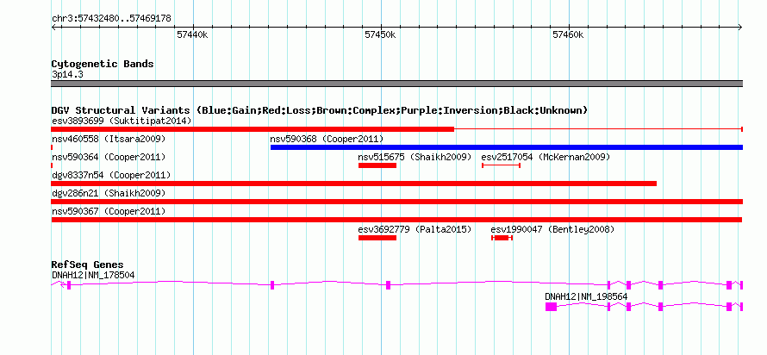Click the esv1990047 (Bentley2008) label
The image size is (767, 355).
point(552,229)
